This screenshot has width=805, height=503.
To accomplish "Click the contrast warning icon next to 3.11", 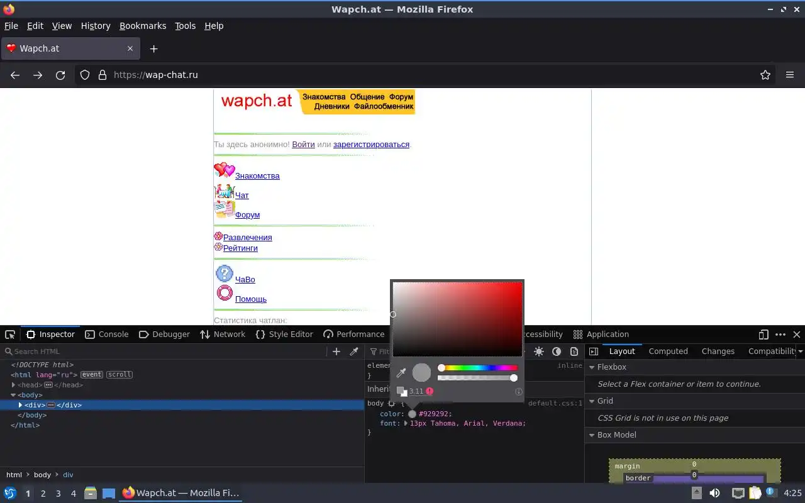I will click(430, 391).
